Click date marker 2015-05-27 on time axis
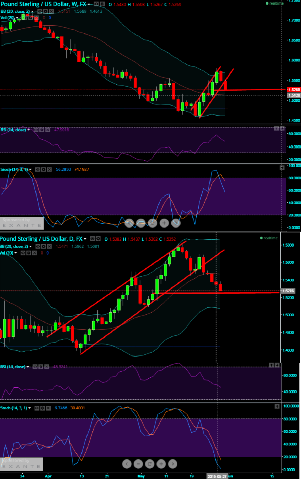 coord(217,476)
